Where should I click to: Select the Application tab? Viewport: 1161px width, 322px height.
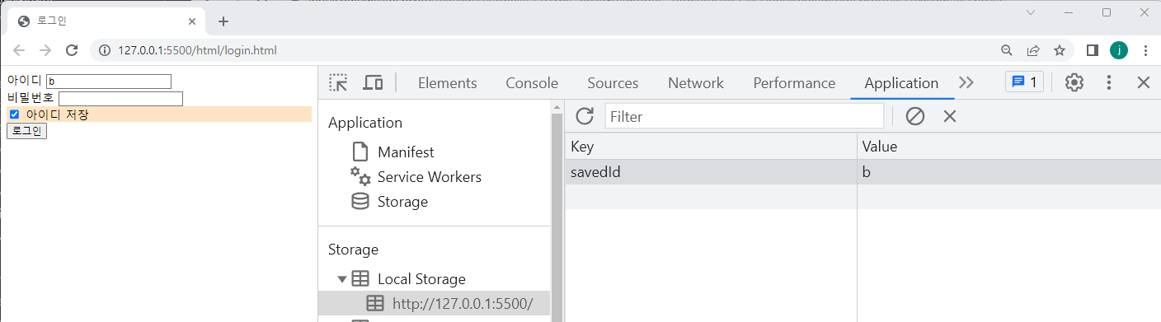pyautogui.click(x=901, y=82)
